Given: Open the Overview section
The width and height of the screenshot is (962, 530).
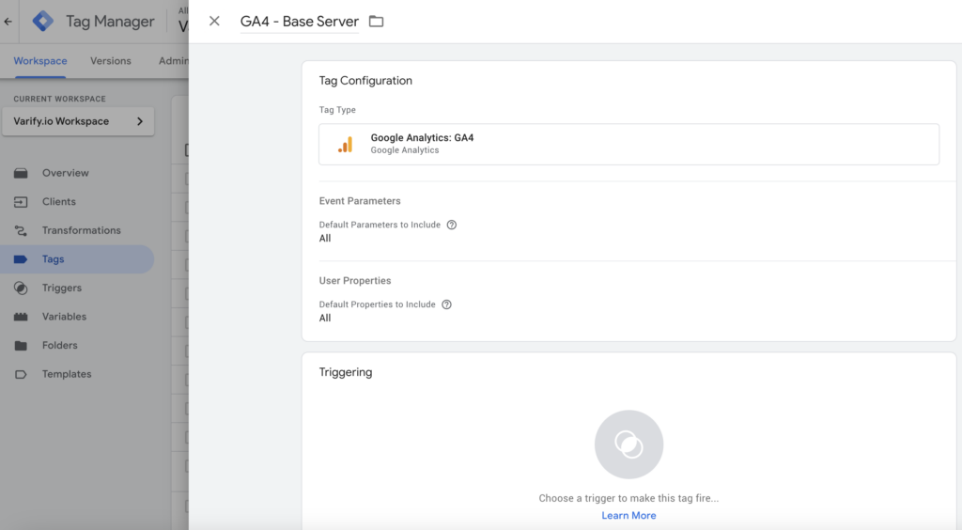Looking at the screenshot, I should pos(66,173).
